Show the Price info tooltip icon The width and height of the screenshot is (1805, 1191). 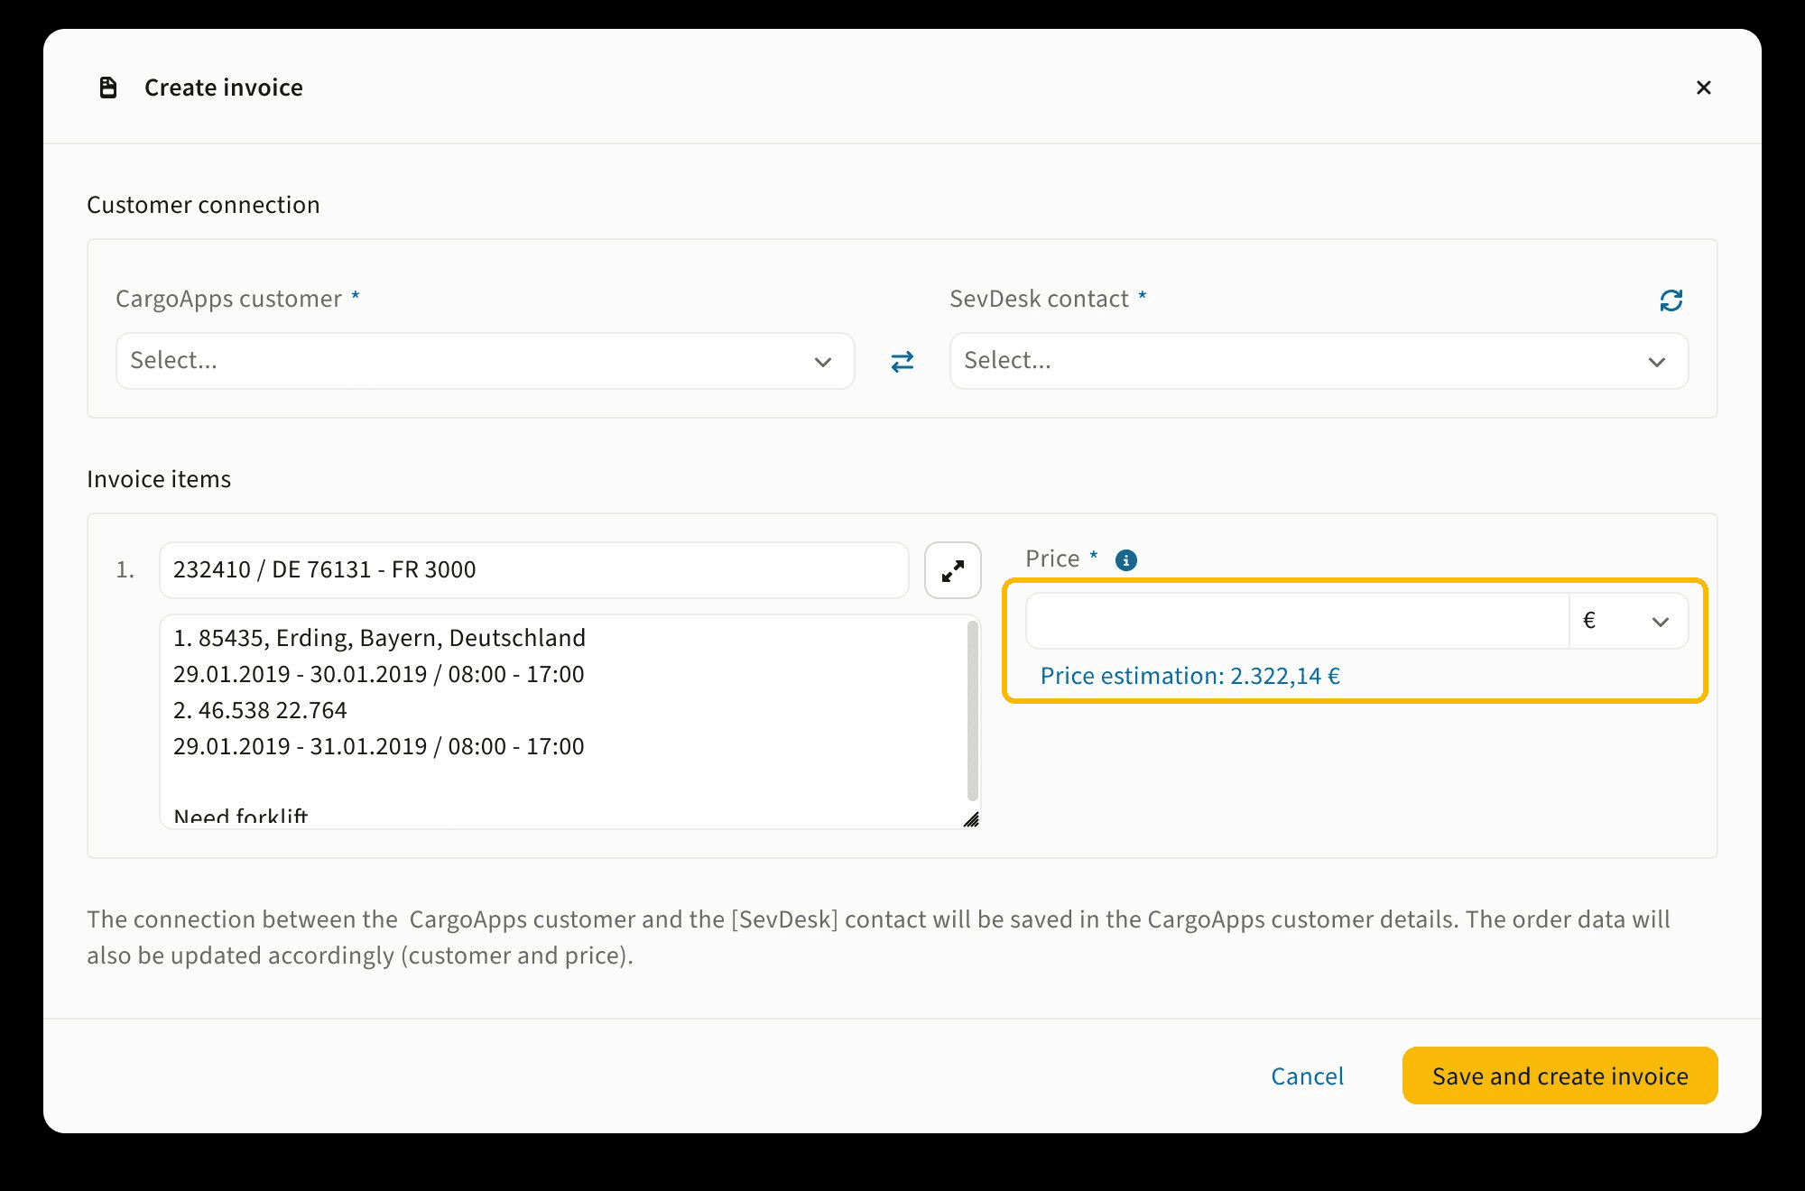(x=1126, y=560)
